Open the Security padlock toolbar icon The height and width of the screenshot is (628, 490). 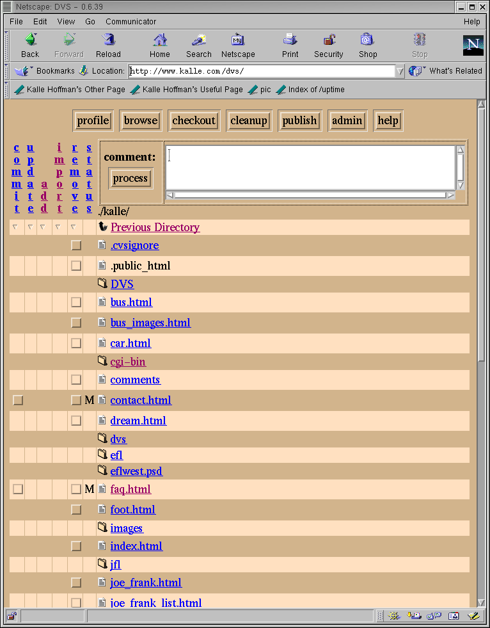[x=329, y=40]
